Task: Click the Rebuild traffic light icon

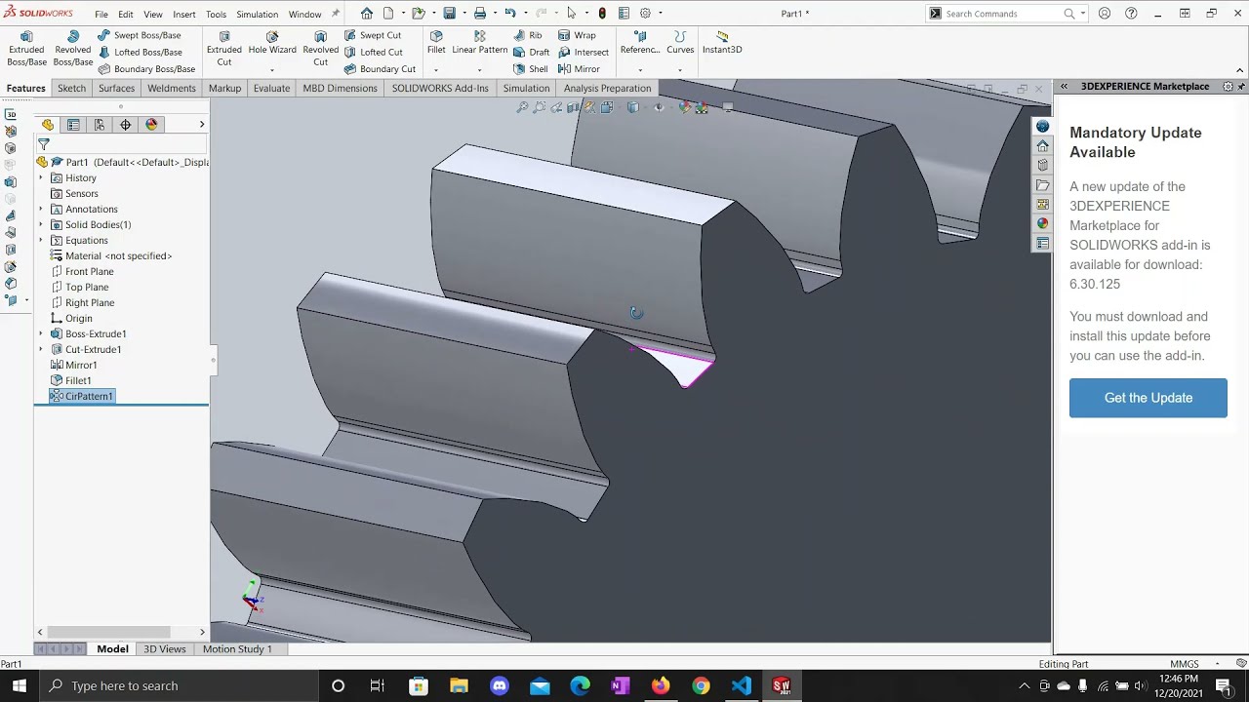Action: coord(602,14)
